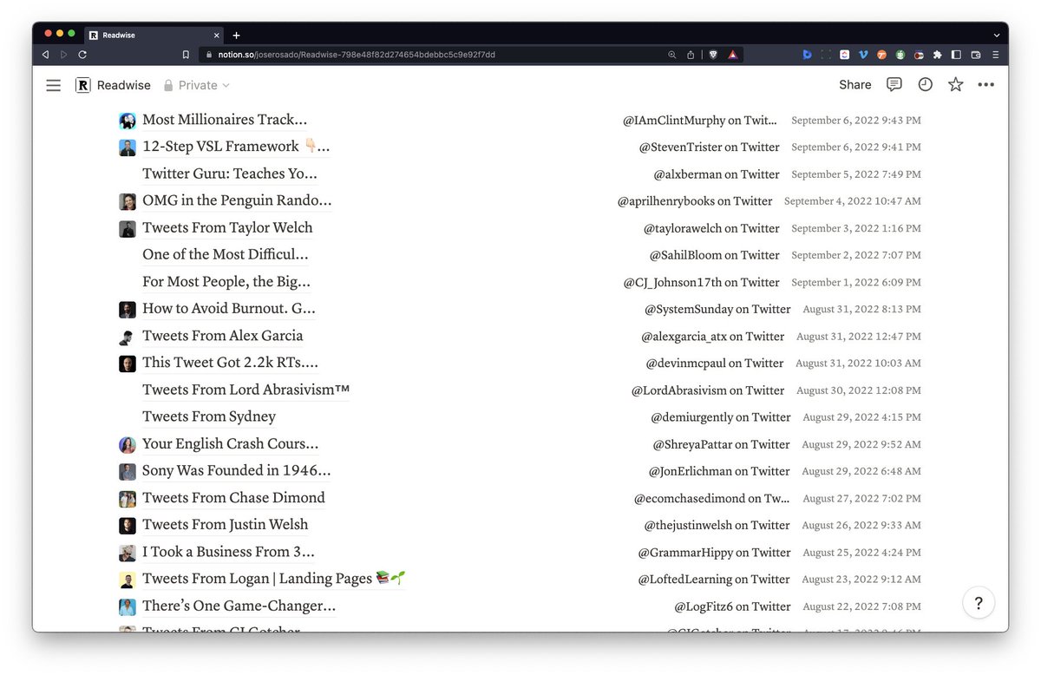Click the blue 'b' extension icon
The width and height of the screenshot is (1041, 675).
tap(807, 55)
